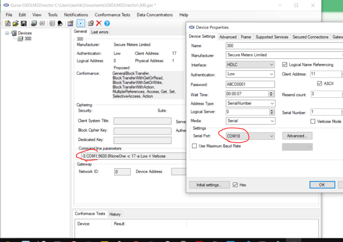Click the Name field containing 300
Screen dimensions: 343x242
pyautogui.click(x=284, y=46)
